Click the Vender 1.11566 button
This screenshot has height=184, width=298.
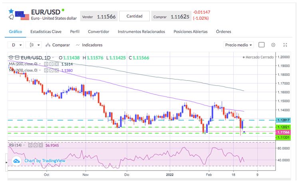(x=99, y=17)
